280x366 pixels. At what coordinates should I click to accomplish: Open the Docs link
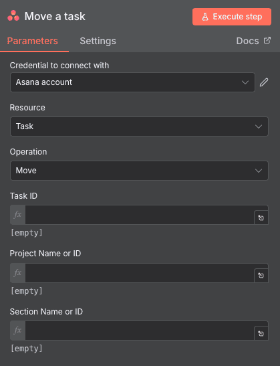(x=253, y=41)
